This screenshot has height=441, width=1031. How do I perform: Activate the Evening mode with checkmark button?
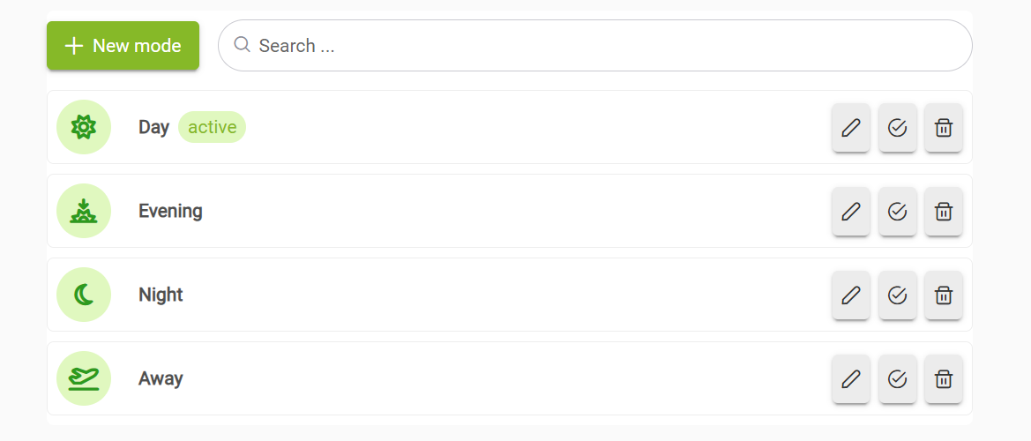click(897, 212)
